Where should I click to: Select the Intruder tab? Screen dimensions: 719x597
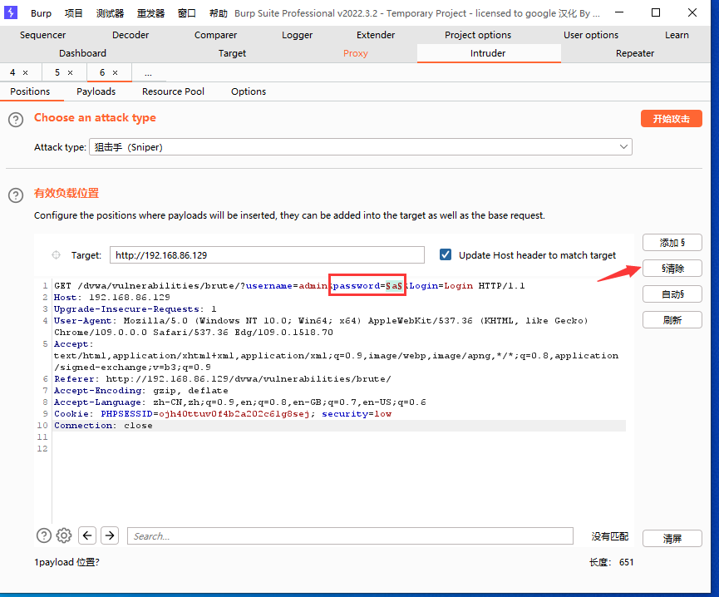tap(488, 53)
